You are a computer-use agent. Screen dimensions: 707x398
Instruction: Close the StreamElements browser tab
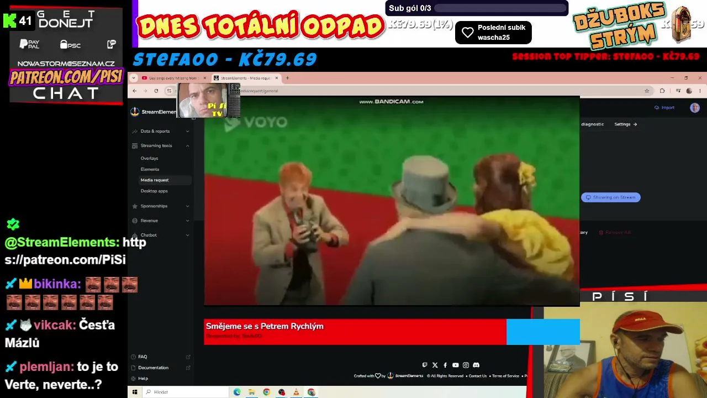click(x=277, y=78)
